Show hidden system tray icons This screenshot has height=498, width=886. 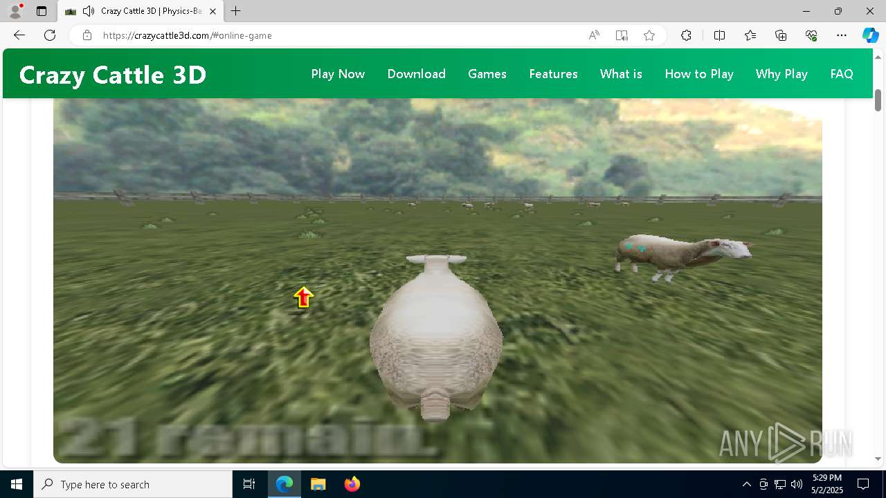pyautogui.click(x=746, y=484)
